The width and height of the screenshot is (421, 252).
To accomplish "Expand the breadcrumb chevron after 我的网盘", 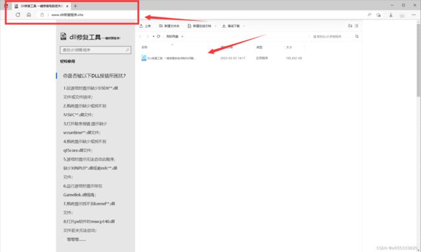I will click(x=182, y=36).
